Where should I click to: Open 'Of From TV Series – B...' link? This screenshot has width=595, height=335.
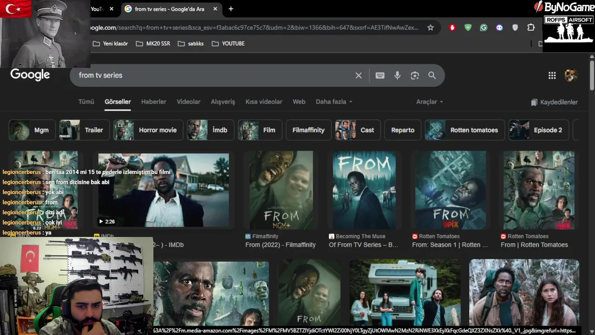pos(364,245)
